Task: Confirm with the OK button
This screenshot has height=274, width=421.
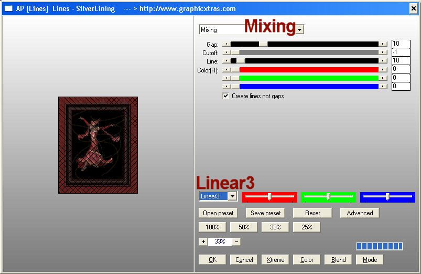Action: tap(212, 260)
